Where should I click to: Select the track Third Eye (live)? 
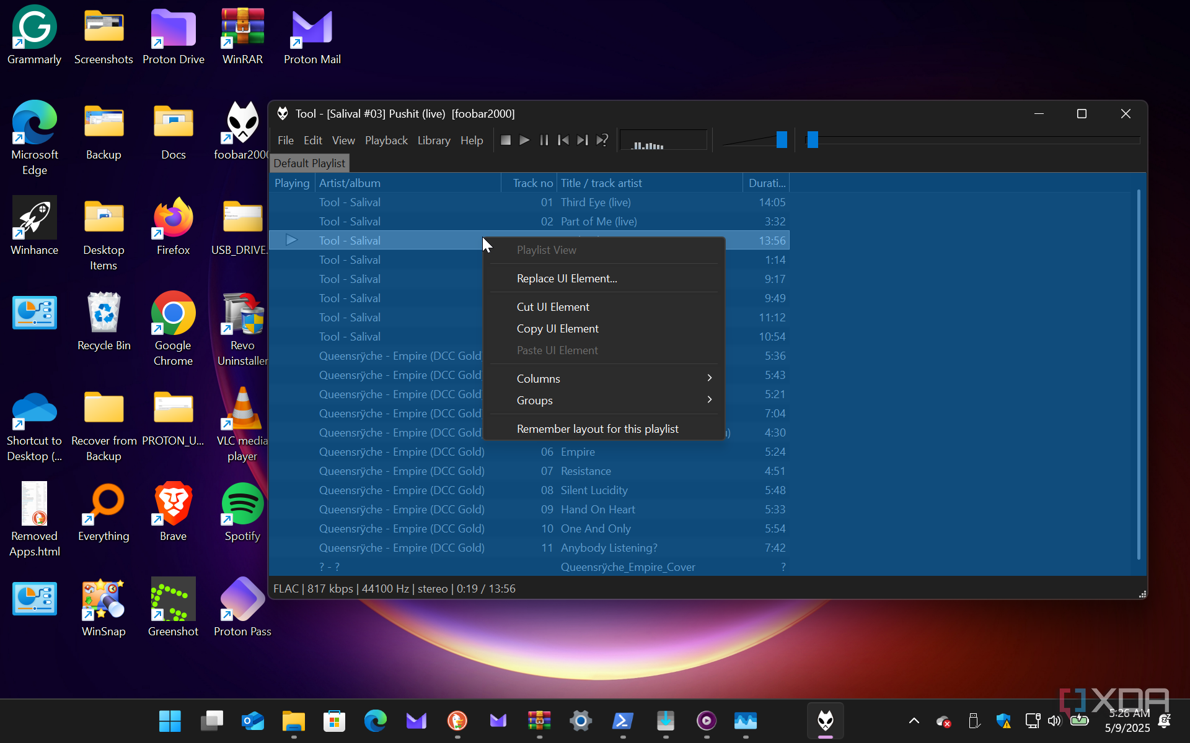pyautogui.click(x=529, y=202)
